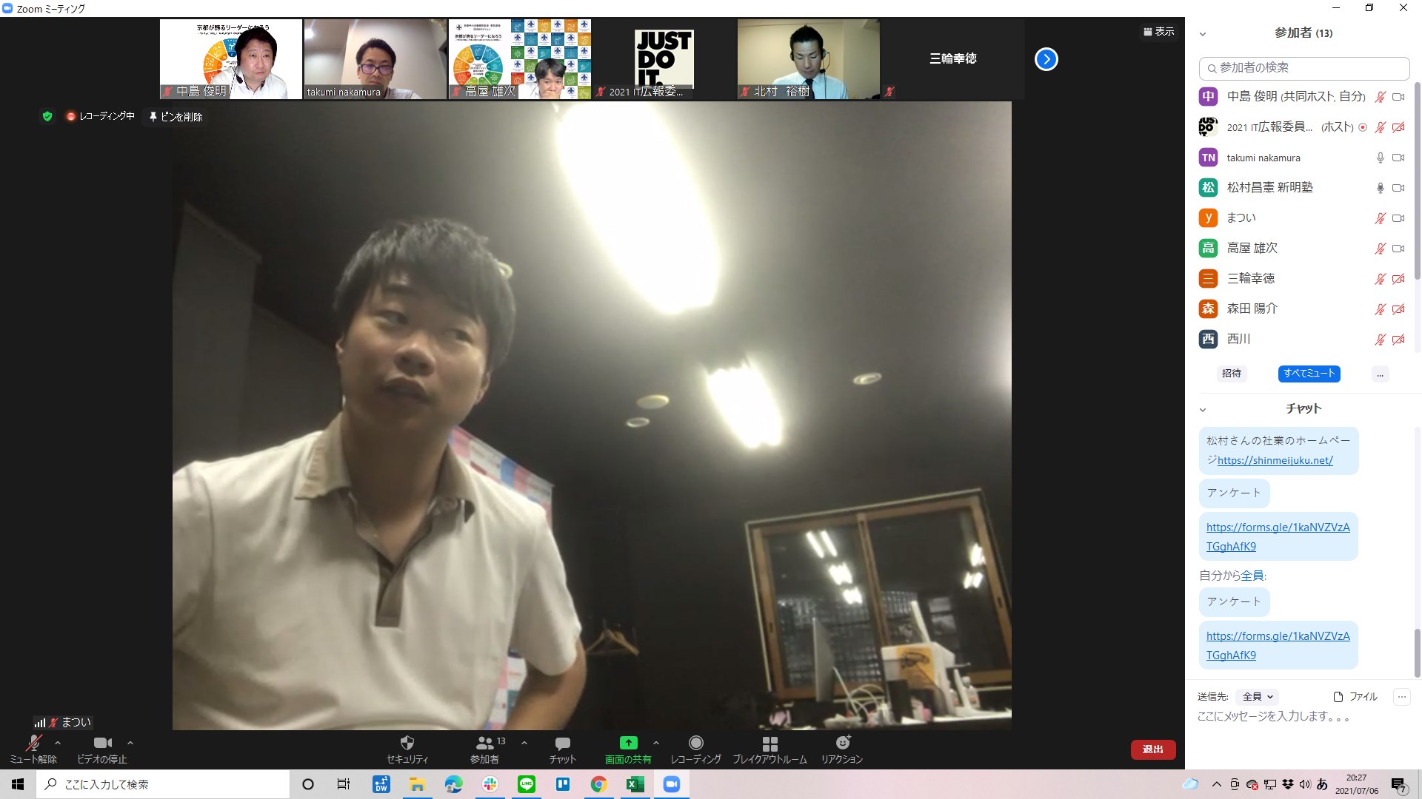Click すべてミュート mute all button
This screenshot has height=799, width=1422.
[1309, 374]
